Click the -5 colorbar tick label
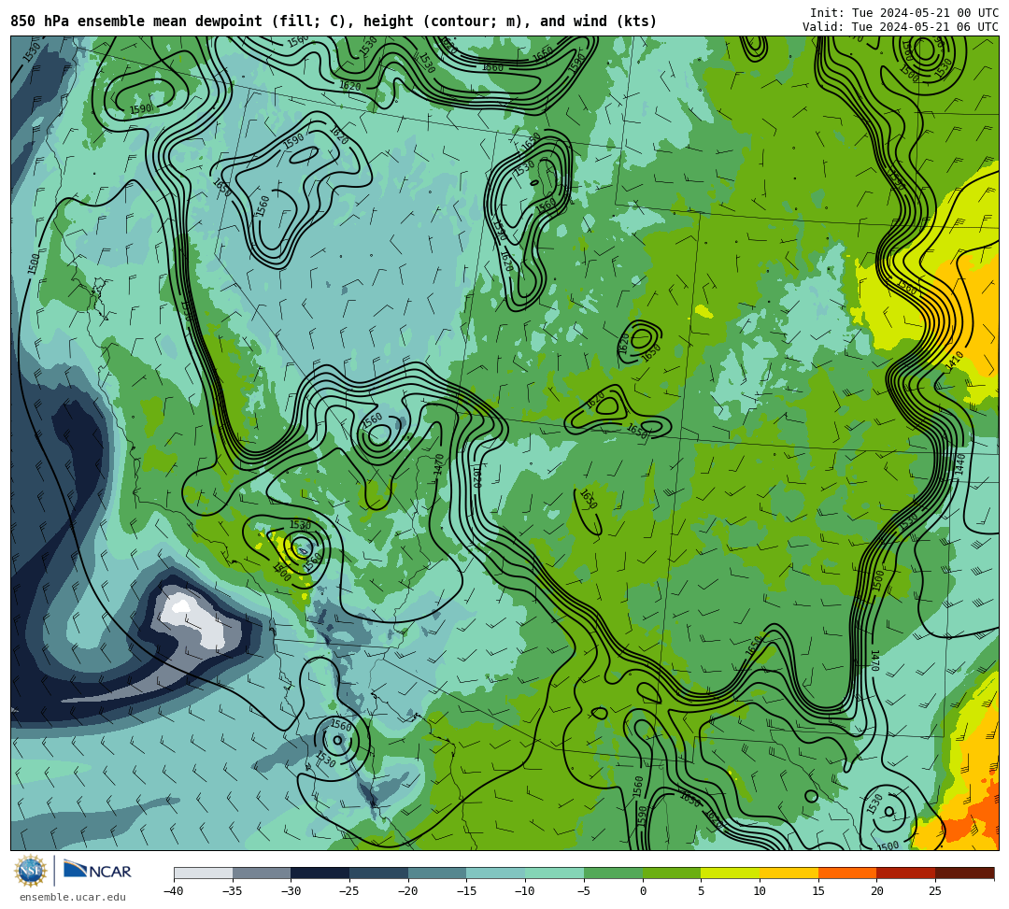1009x909 pixels. (x=584, y=891)
